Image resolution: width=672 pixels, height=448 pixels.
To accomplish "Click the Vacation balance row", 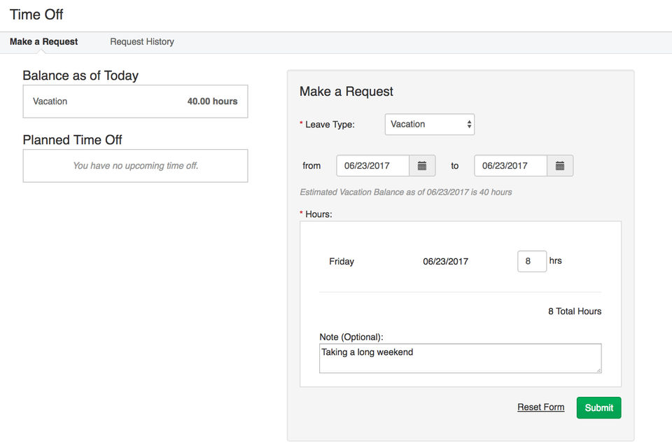I will [x=135, y=101].
